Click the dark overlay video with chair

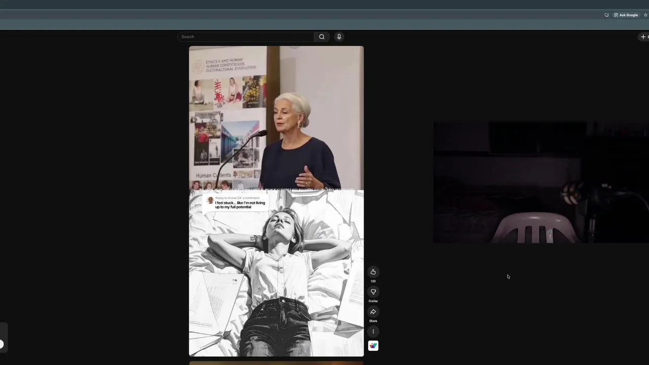click(541, 182)
